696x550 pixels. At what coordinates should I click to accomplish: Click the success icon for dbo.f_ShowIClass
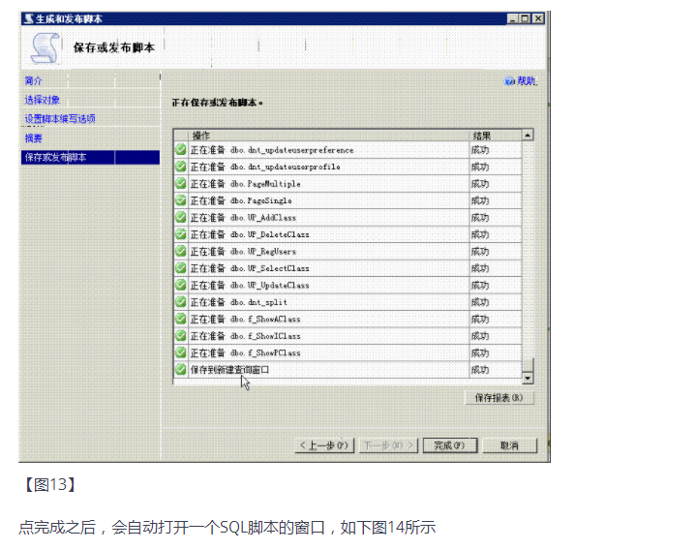pyautogui.click(x=181, y=335)
